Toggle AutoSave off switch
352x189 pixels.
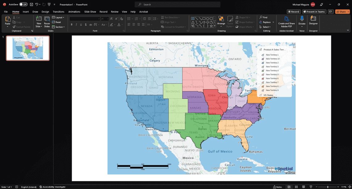click(x=24, y=4)
